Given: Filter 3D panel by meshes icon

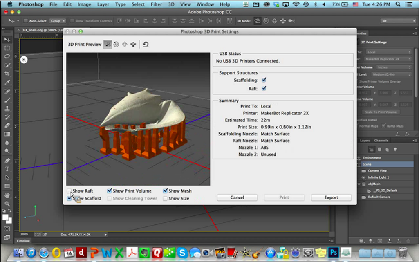Looking at the screenshot, I should pyautogui.click(x=379, y=150).
